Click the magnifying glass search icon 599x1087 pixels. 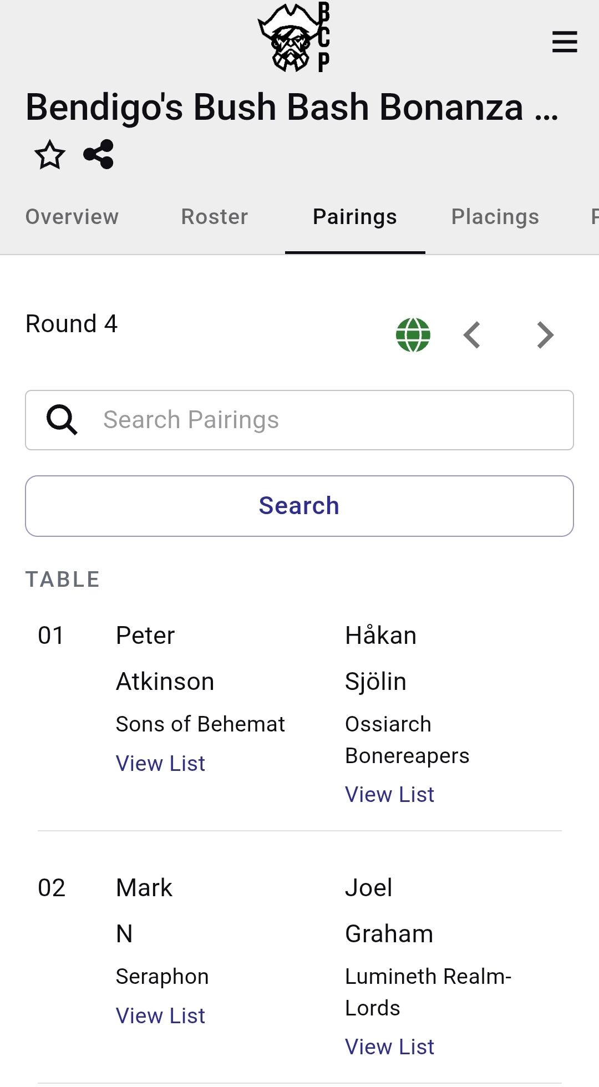tap(62, 420)
